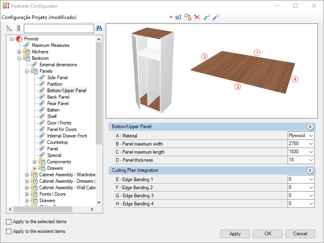
Task: Click the rename configuration icon in toolbar
Action: coord(178,17)
